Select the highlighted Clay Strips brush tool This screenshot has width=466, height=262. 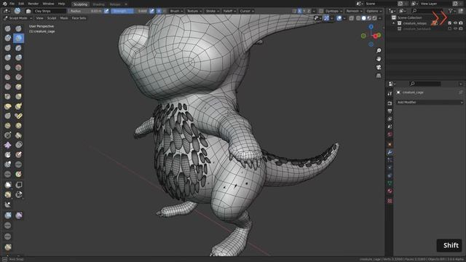18,38
